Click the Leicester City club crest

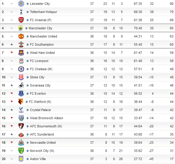point(21,4)
